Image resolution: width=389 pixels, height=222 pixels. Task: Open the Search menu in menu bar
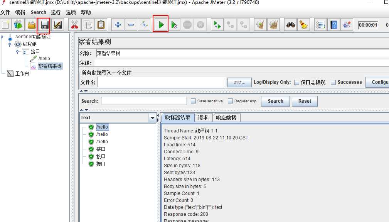pyautogui.click(x=39, y=12)
